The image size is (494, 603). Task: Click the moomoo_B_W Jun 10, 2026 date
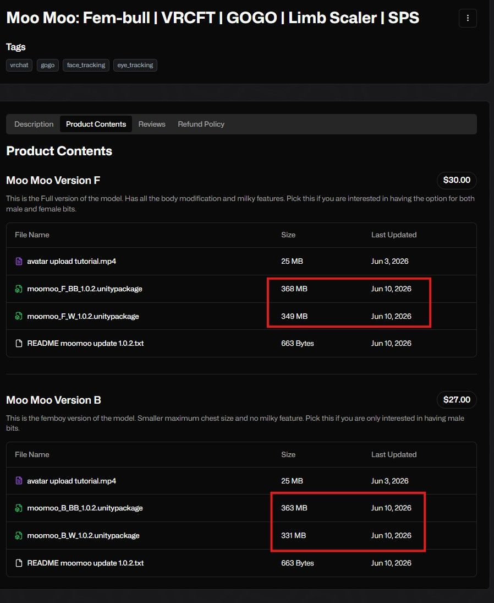391,535
